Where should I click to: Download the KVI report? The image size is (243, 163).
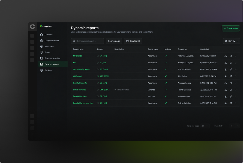(226, 63)
